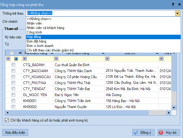Click filter icon under Mã khách hàng column

pos(25,59)
